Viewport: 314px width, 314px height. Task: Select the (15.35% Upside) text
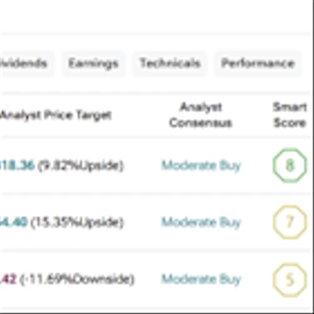point(77,223)
